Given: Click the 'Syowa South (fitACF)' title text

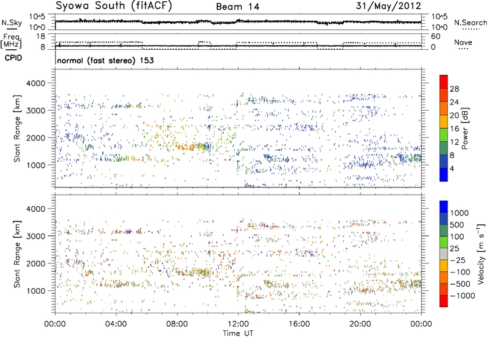Looking at the screenshot, I should click(x=113, y=6).
